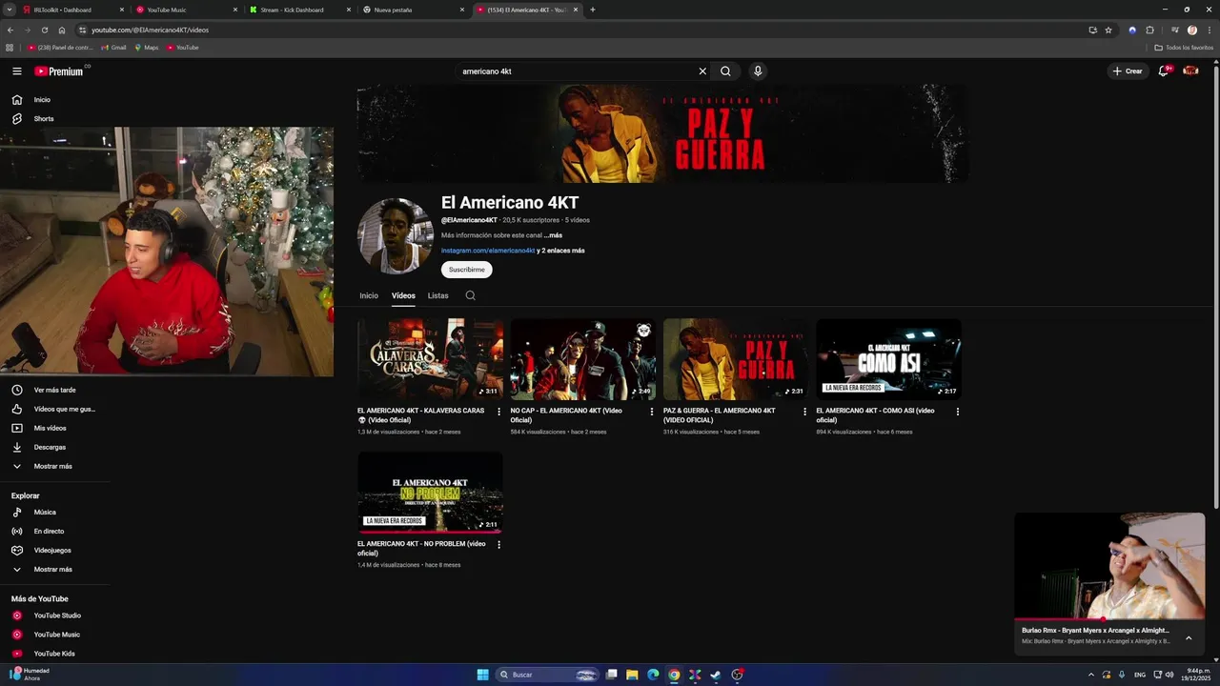Open options menu for KALAVERAS CARAS video

(x=498, y=412)
